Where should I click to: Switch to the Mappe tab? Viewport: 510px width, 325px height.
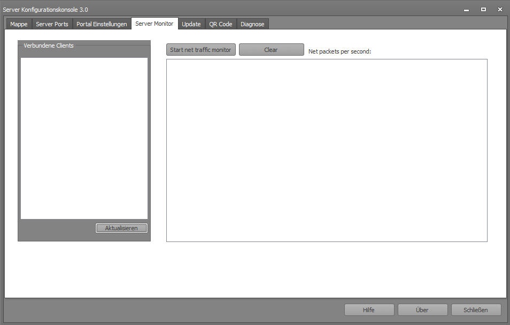19,24
